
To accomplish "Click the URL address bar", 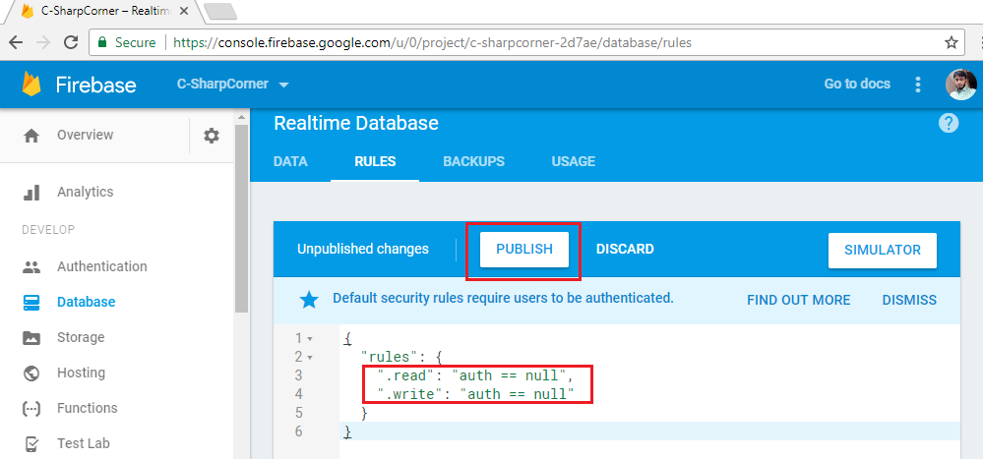I will pos(526,42).
